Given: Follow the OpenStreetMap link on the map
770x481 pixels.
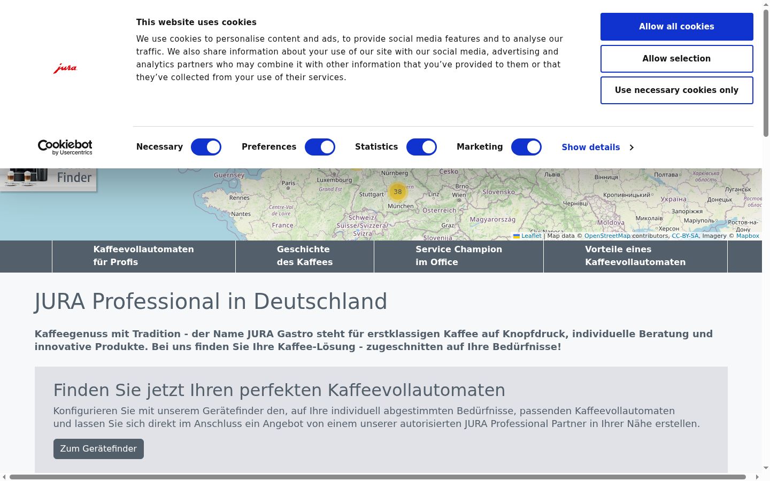Looking at the screenshot, I should coord(607,236).
